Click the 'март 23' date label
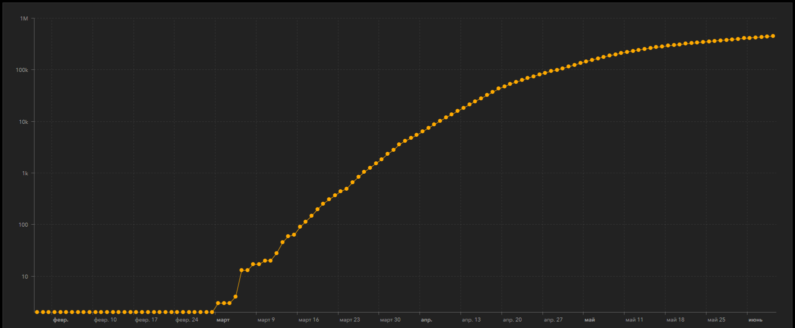 pyautogui.click(x=349, y=320)
